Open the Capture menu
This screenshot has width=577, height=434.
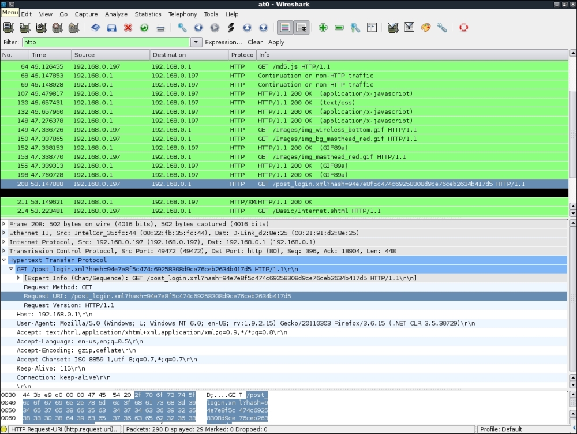tap(86, 14)
